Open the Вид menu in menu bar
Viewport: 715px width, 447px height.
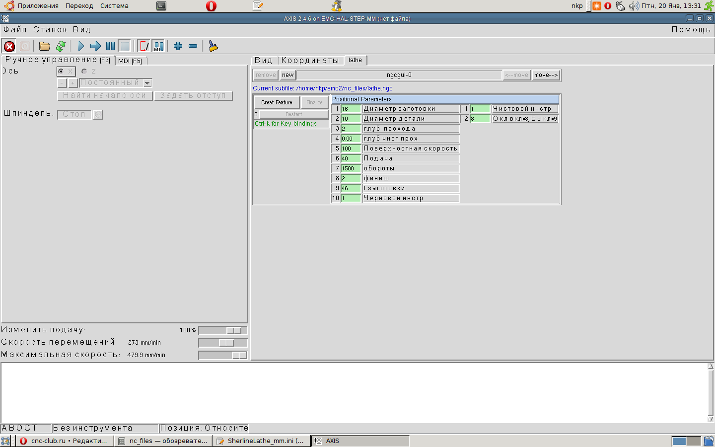tap(82, 30)
